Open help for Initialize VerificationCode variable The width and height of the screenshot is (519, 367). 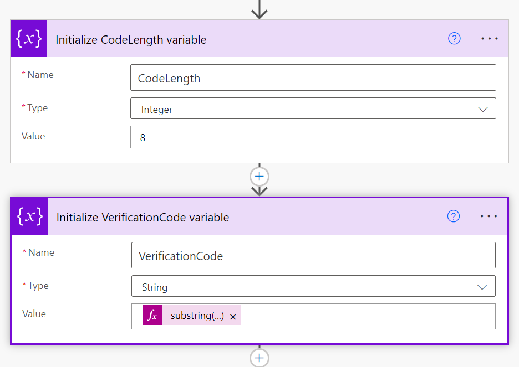[x=454, y=216]
